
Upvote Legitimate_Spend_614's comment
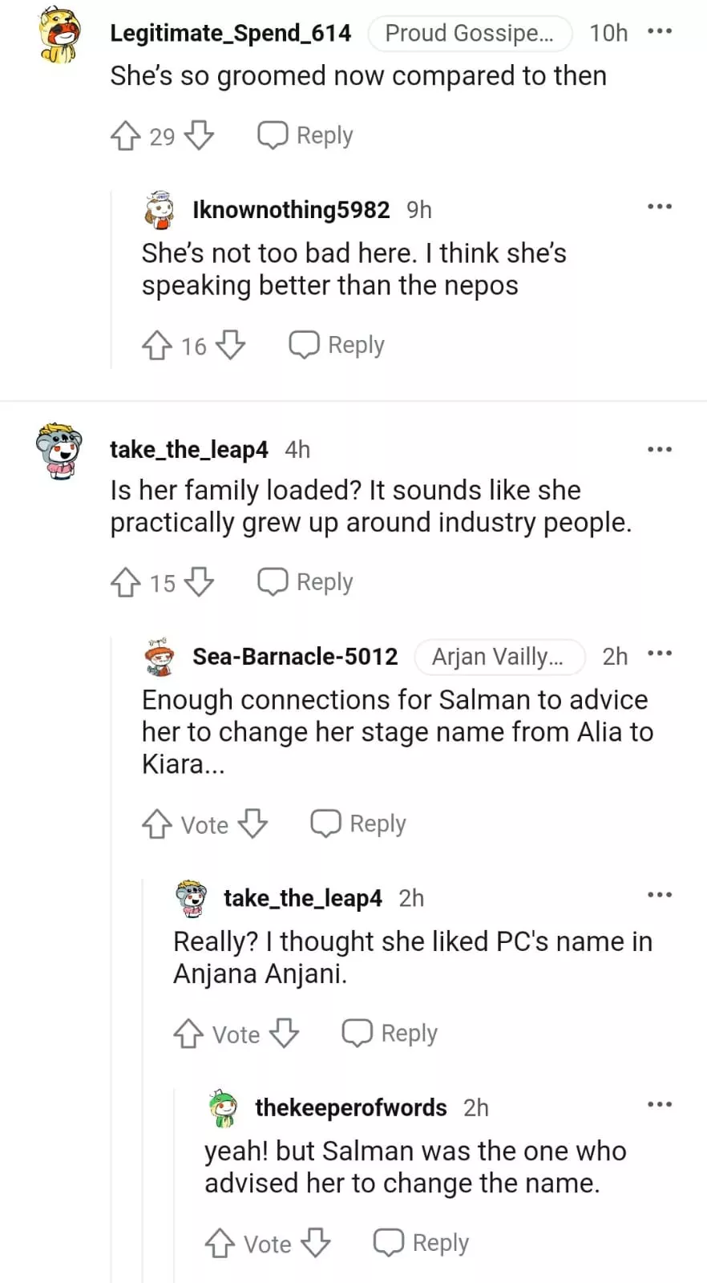point(125,136)
